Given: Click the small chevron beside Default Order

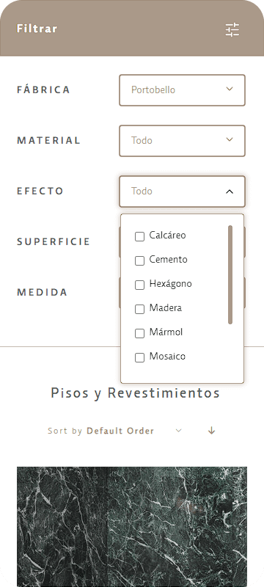Looking at the screenshot, I should click(179, 431).
